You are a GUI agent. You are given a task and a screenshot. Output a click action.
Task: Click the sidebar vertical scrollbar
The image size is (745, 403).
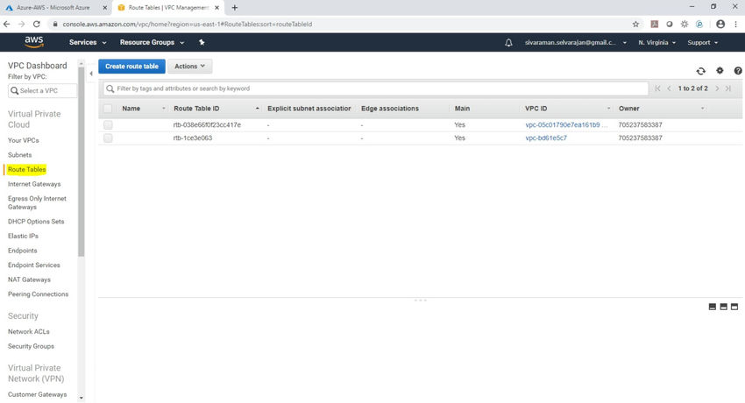pyautogui.click(x=82, y=161)
